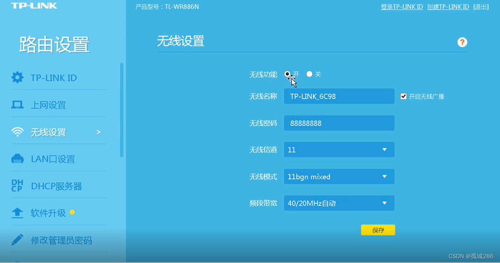500x263 pixels.
Task: Open the 无线模式 dropdown
Action: (339, 176)
